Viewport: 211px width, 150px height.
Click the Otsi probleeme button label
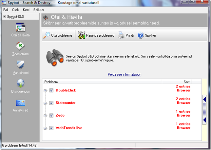coord(62,35)
